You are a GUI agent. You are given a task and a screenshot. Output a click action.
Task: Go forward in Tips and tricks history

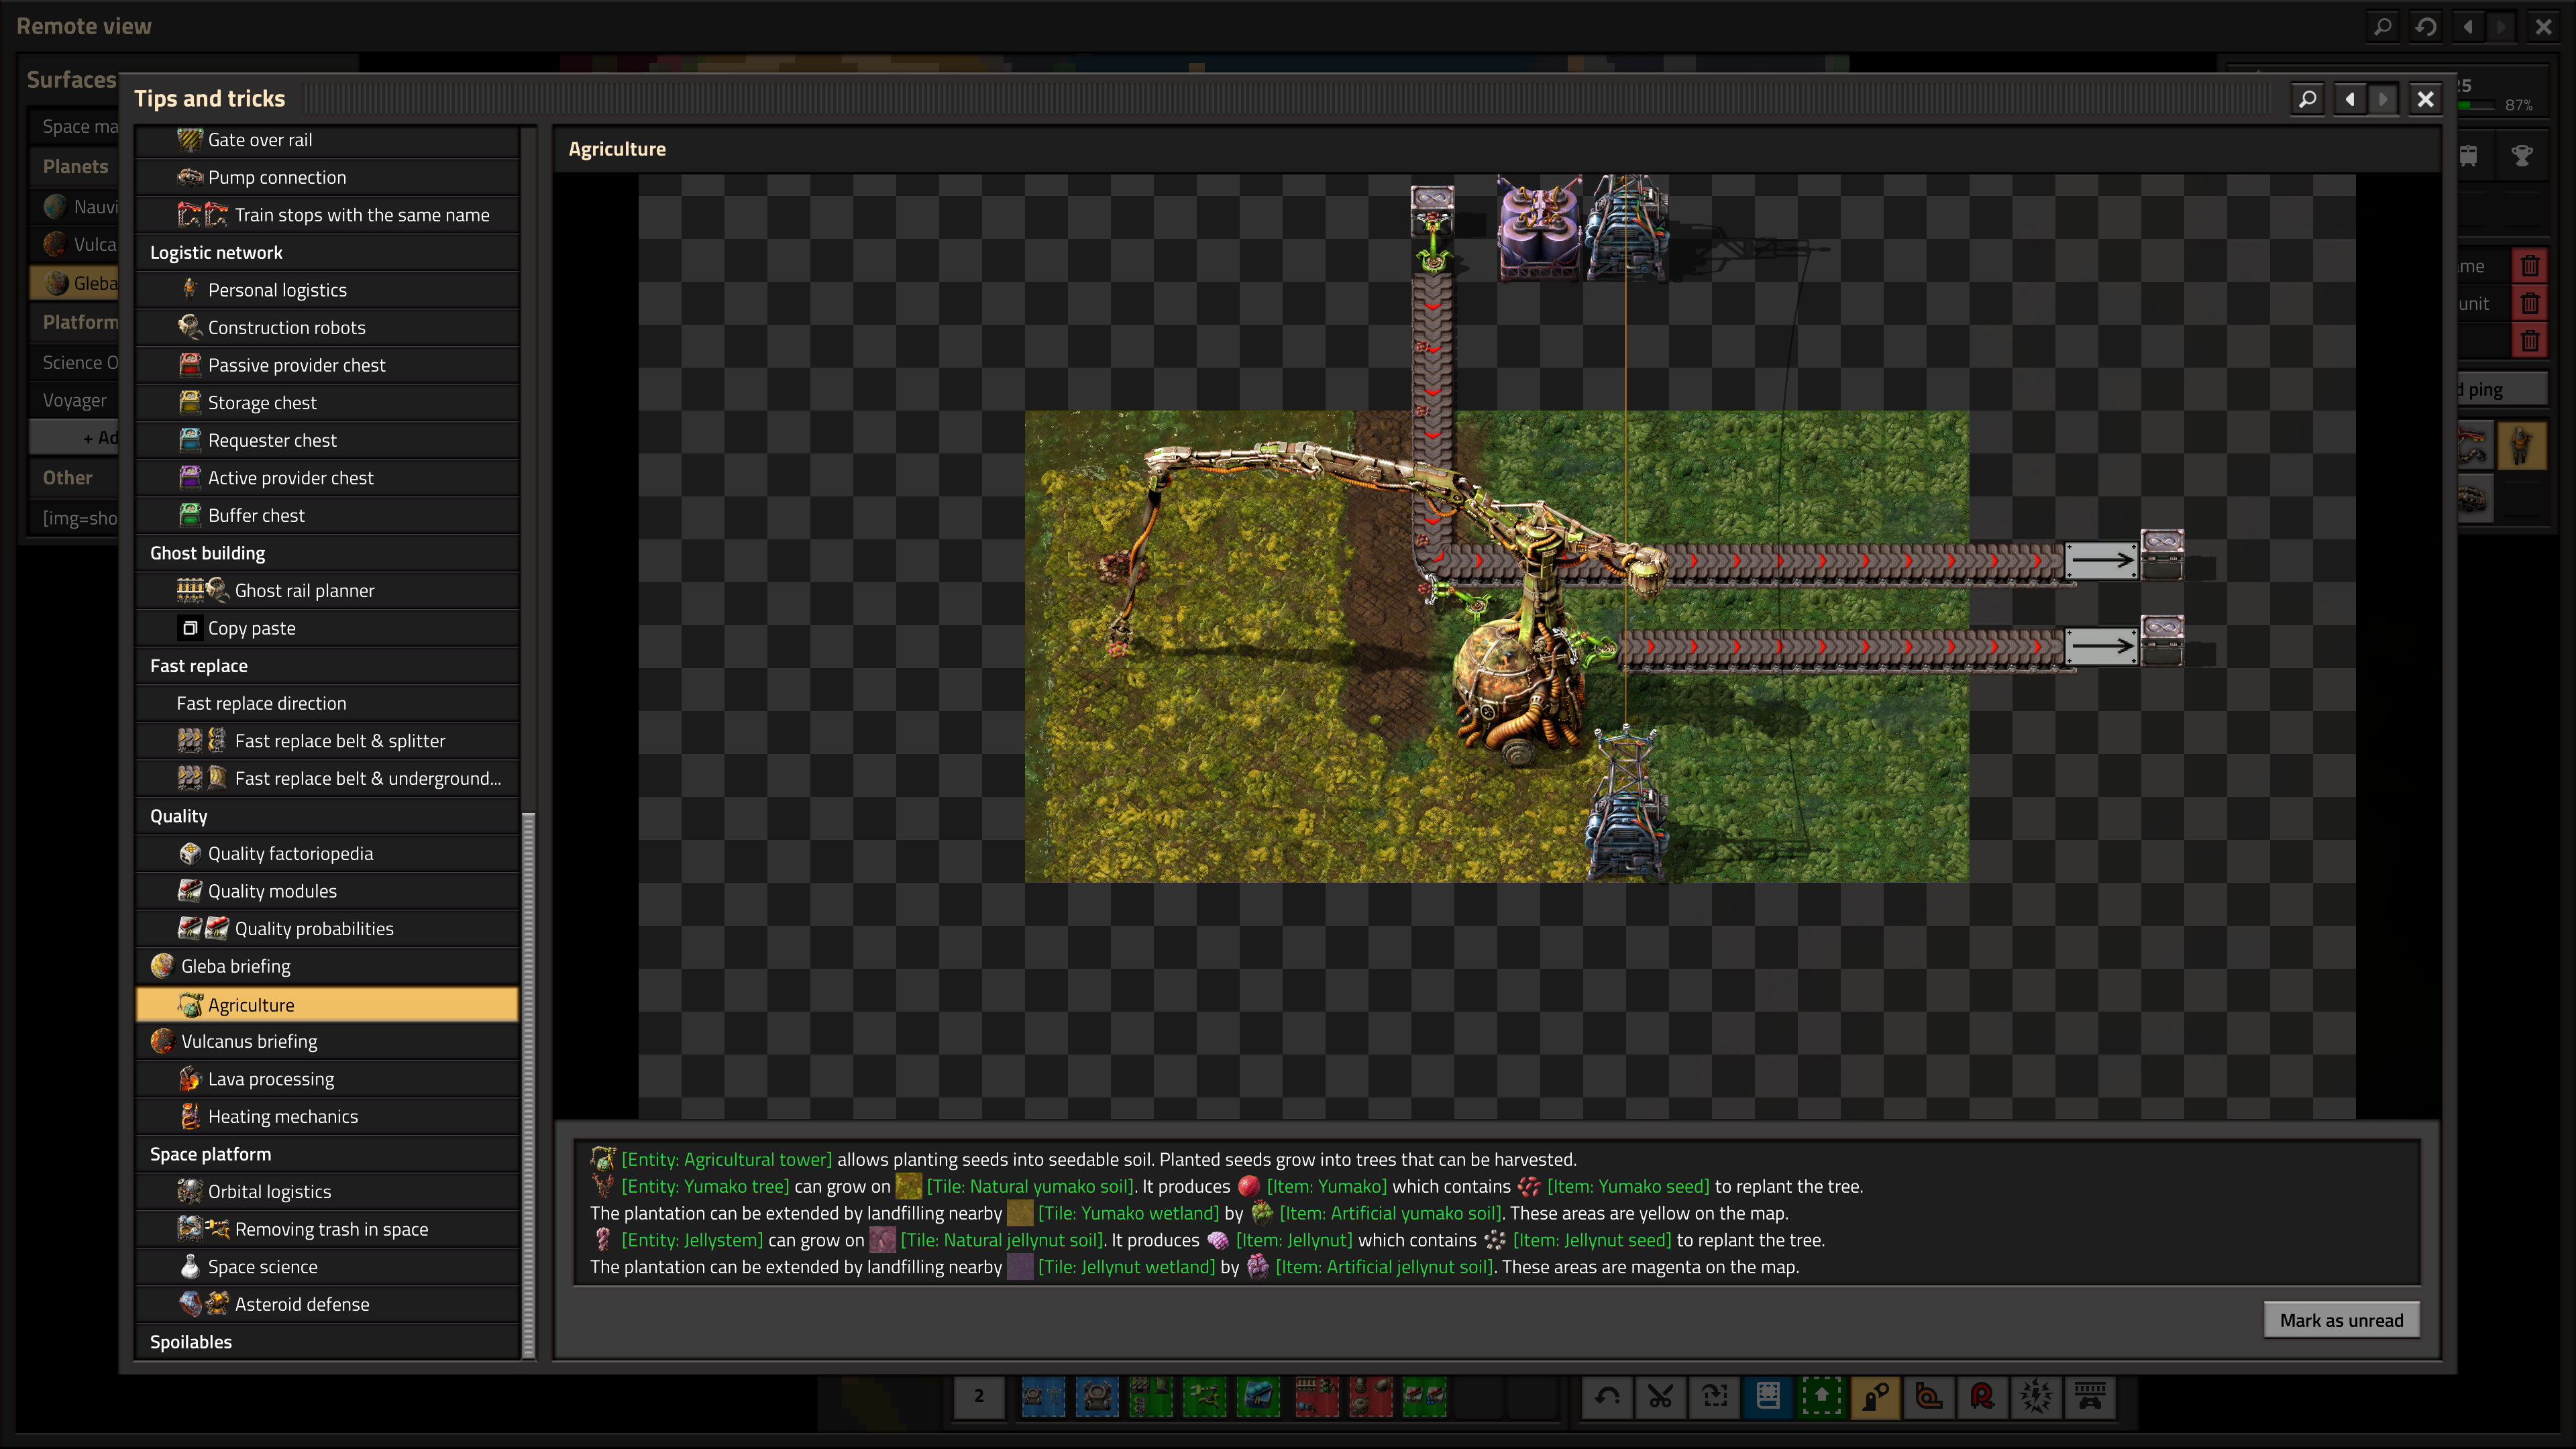tap(2383, 99)
